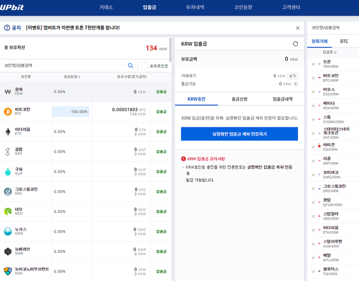Image resolution: width=359 pixels, height=281 pixels.
Task: Close the notice banner
Action: click(x=298, y=28)
